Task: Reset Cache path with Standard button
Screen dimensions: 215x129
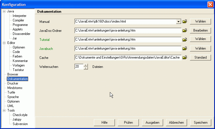Action: 200,57
